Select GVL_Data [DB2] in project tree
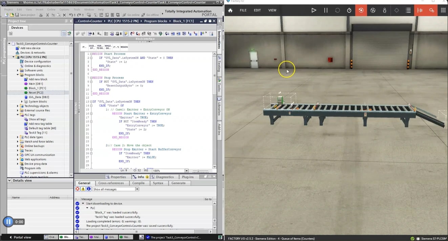 coord(39,97)
